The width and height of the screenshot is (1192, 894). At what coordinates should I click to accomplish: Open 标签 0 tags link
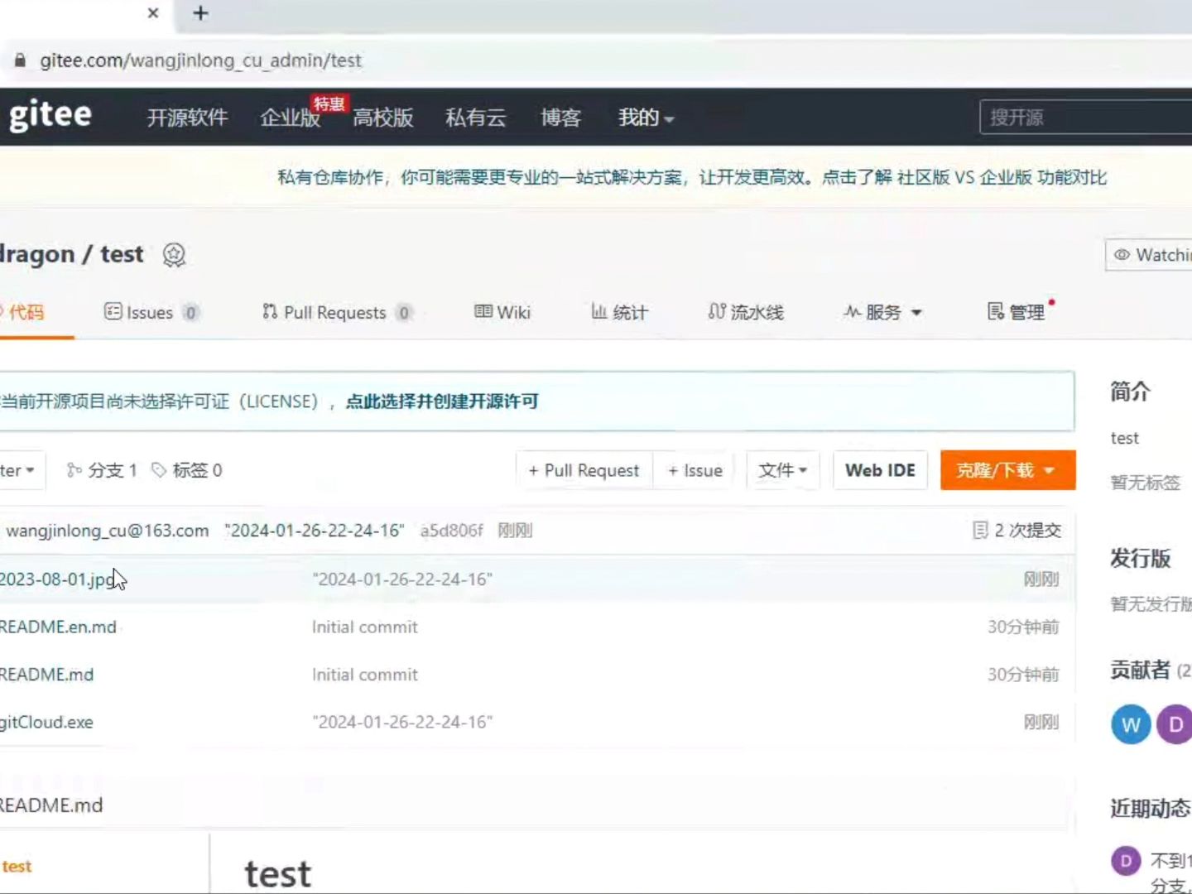click(x=187, y=470)
